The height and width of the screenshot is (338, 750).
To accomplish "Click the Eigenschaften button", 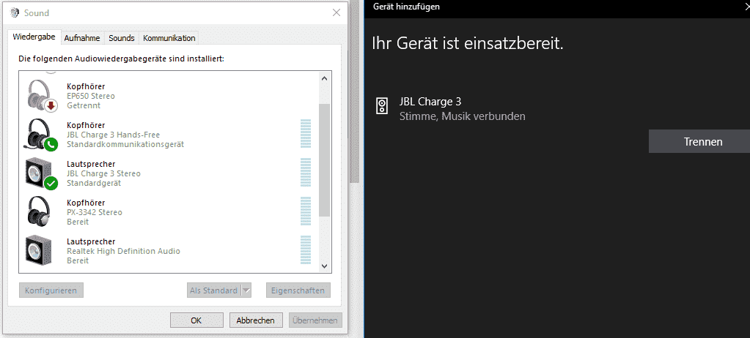I will click(298, 290).
